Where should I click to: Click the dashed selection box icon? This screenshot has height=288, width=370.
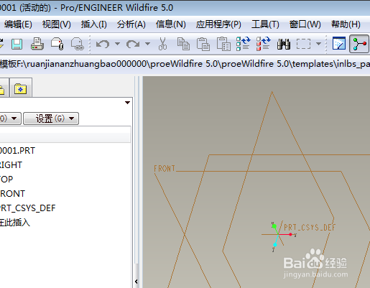(303, 44)
